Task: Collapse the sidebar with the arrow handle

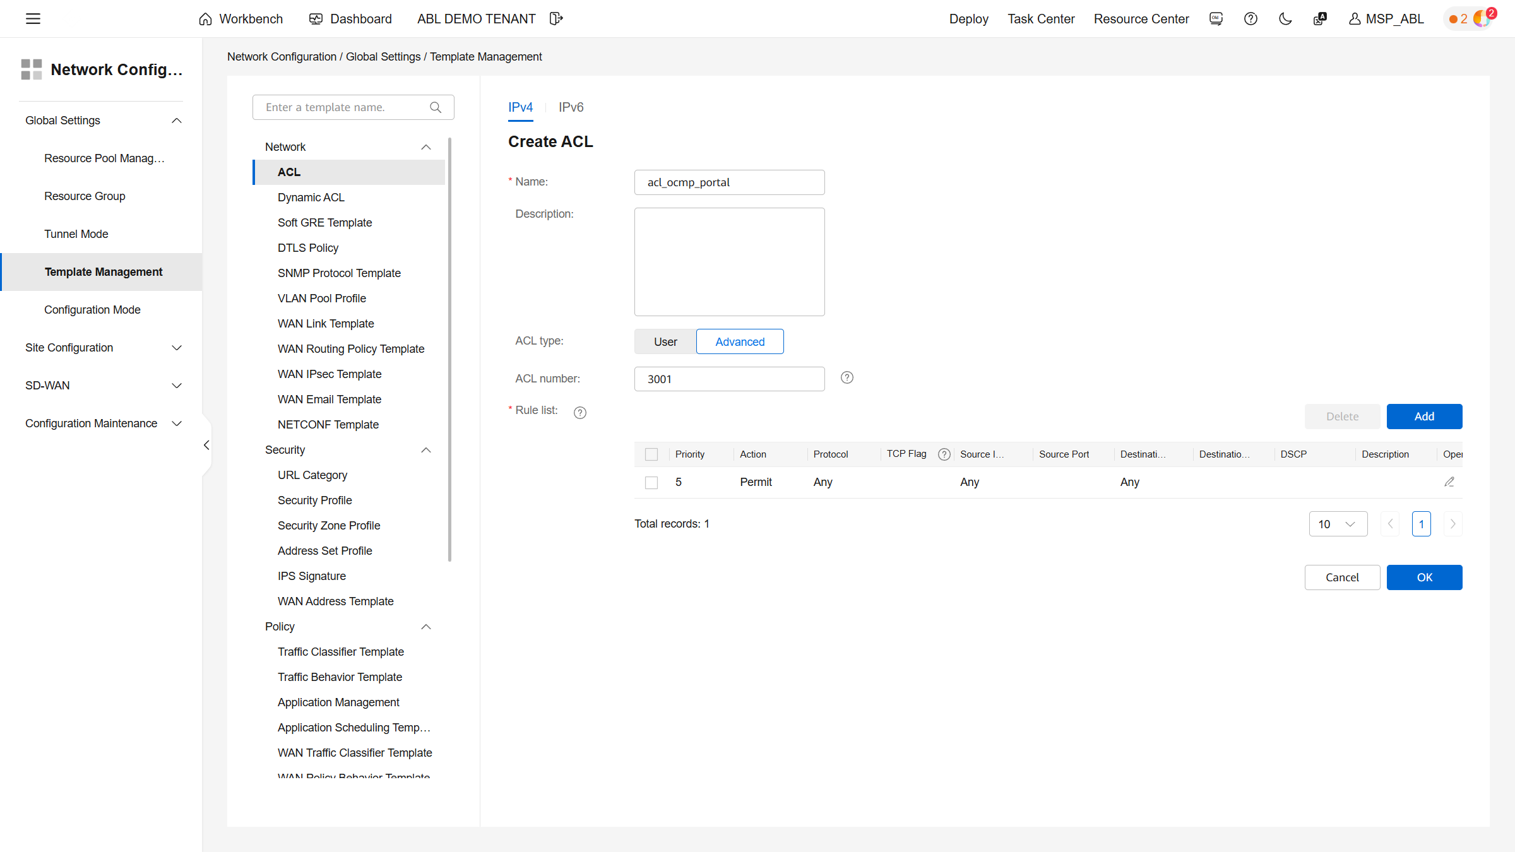Action: tap(206, 446)
